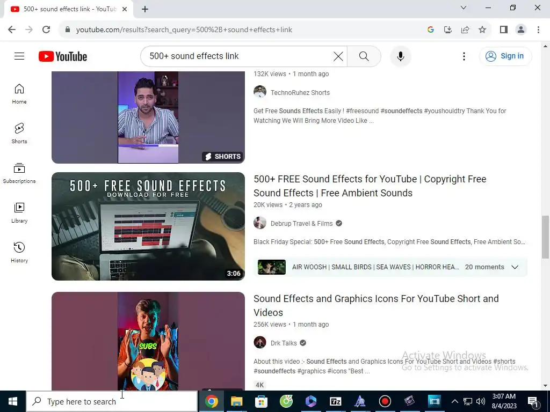Open the YouTube guide hamburger menu
550x412 pixels.
(19, 56)
